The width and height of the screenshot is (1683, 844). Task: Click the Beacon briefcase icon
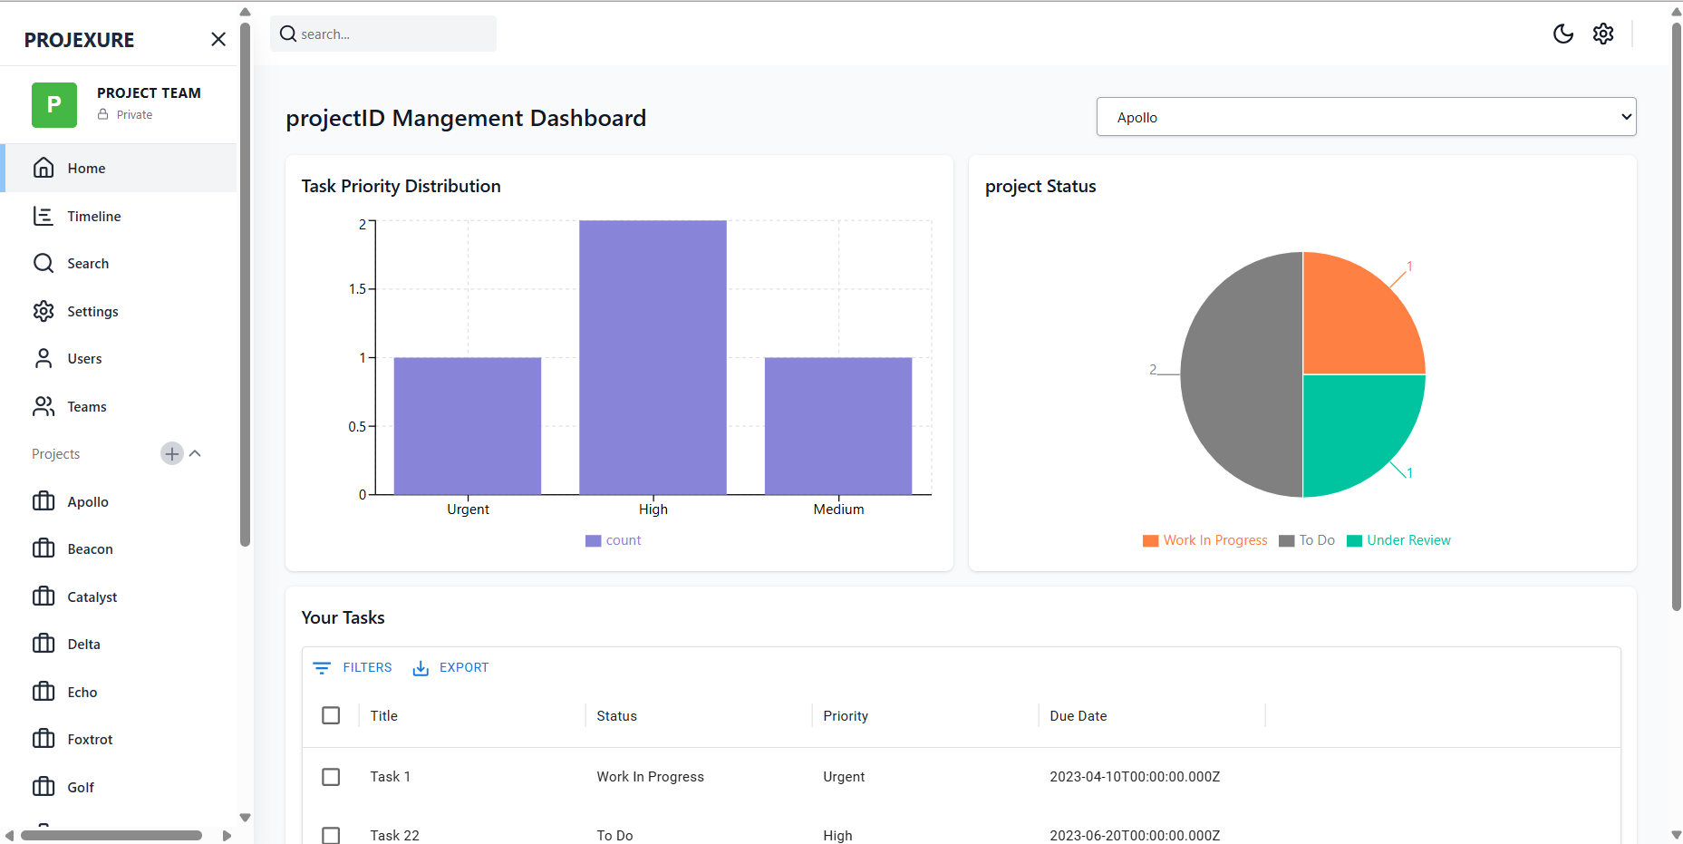point(44,548)
